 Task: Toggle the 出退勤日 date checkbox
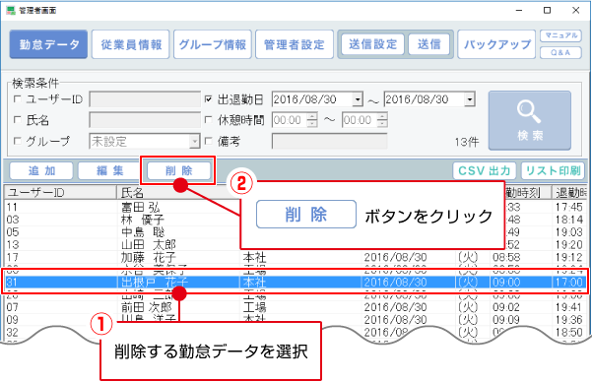click(208, 98)
